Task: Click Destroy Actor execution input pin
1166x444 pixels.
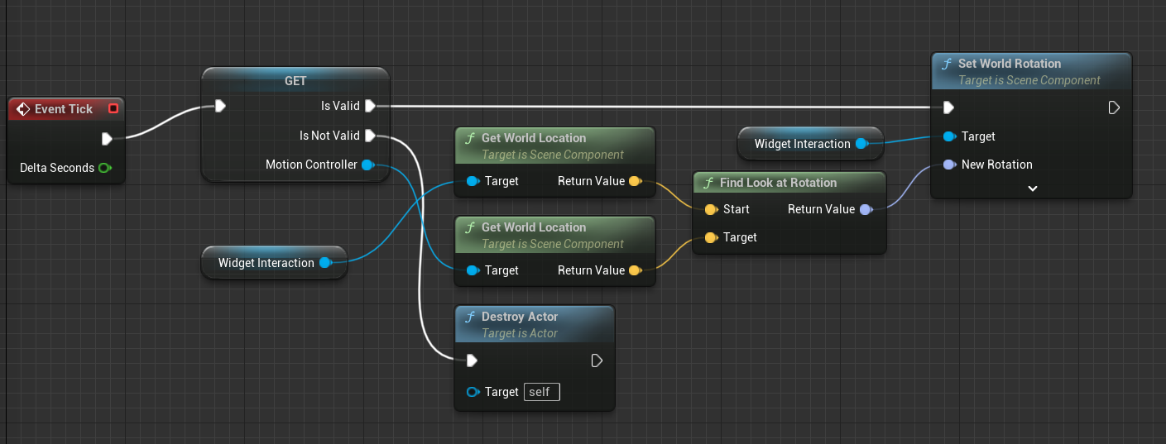Action: pos(472,360)
